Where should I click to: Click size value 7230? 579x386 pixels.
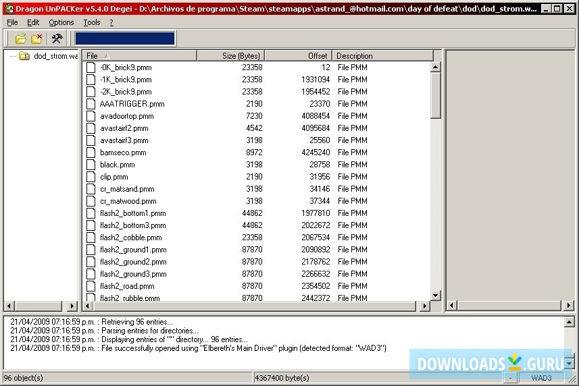click(x=254, y=116)
